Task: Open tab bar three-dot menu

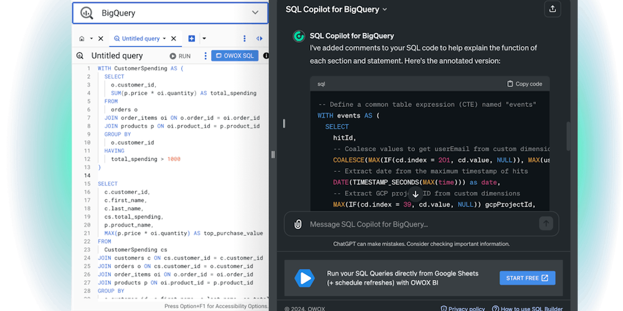Action: click(244, 39)
